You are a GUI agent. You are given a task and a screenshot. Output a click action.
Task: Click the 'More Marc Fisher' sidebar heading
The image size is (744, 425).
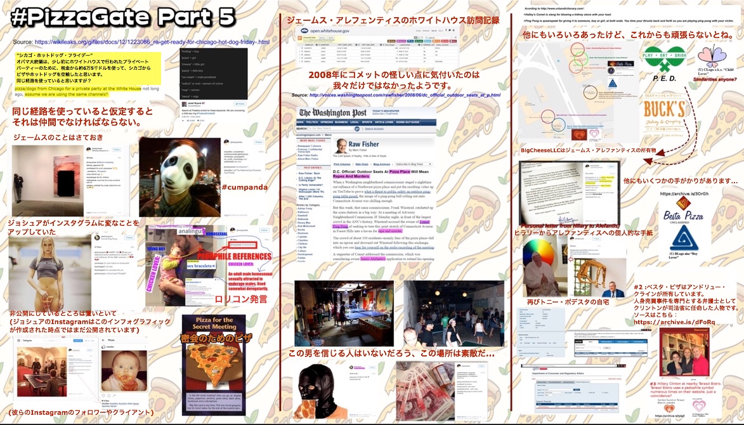click(312, 140)
